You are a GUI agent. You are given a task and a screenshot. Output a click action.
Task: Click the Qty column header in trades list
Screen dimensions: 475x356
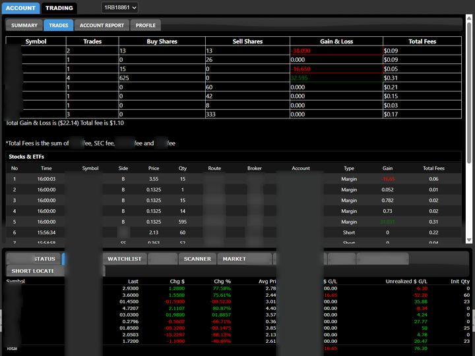[x=182, y=168]
